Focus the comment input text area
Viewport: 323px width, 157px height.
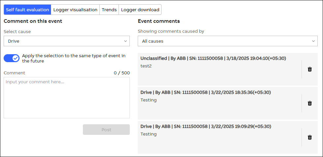click(x=66, y=98)
